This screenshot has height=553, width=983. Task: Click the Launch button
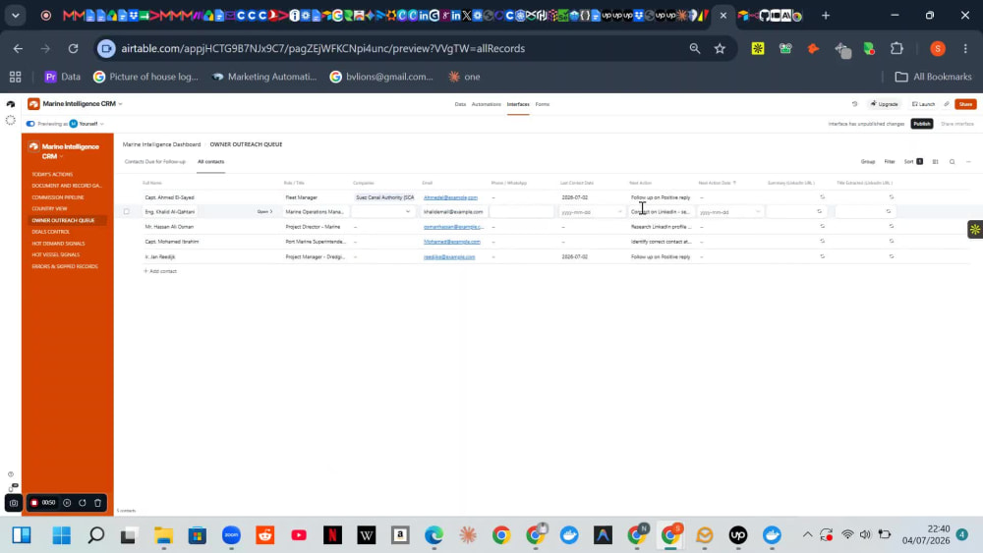[x=923, y=104]
